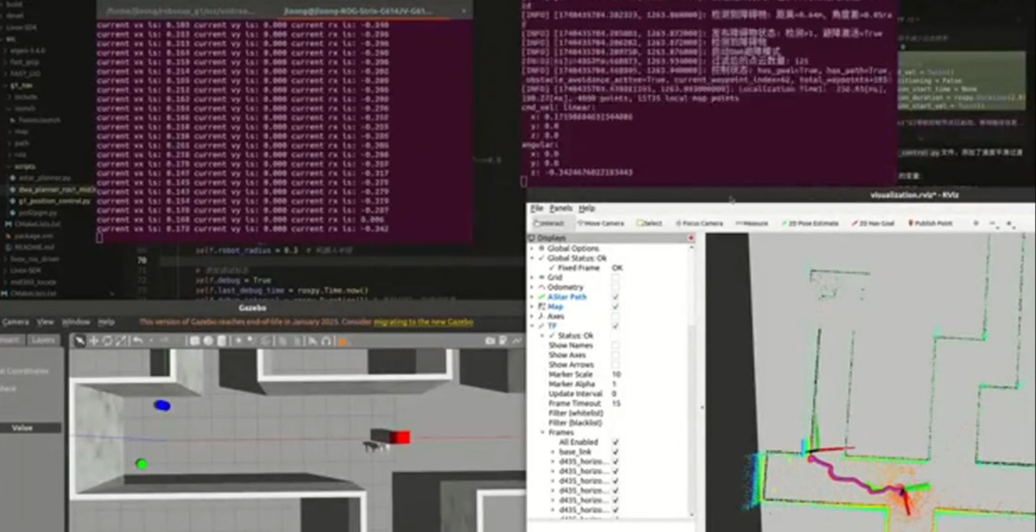Click the plus add-tool icon in RViz toolbar
The height and width of the screenshot is (532, 1036).
976,223
